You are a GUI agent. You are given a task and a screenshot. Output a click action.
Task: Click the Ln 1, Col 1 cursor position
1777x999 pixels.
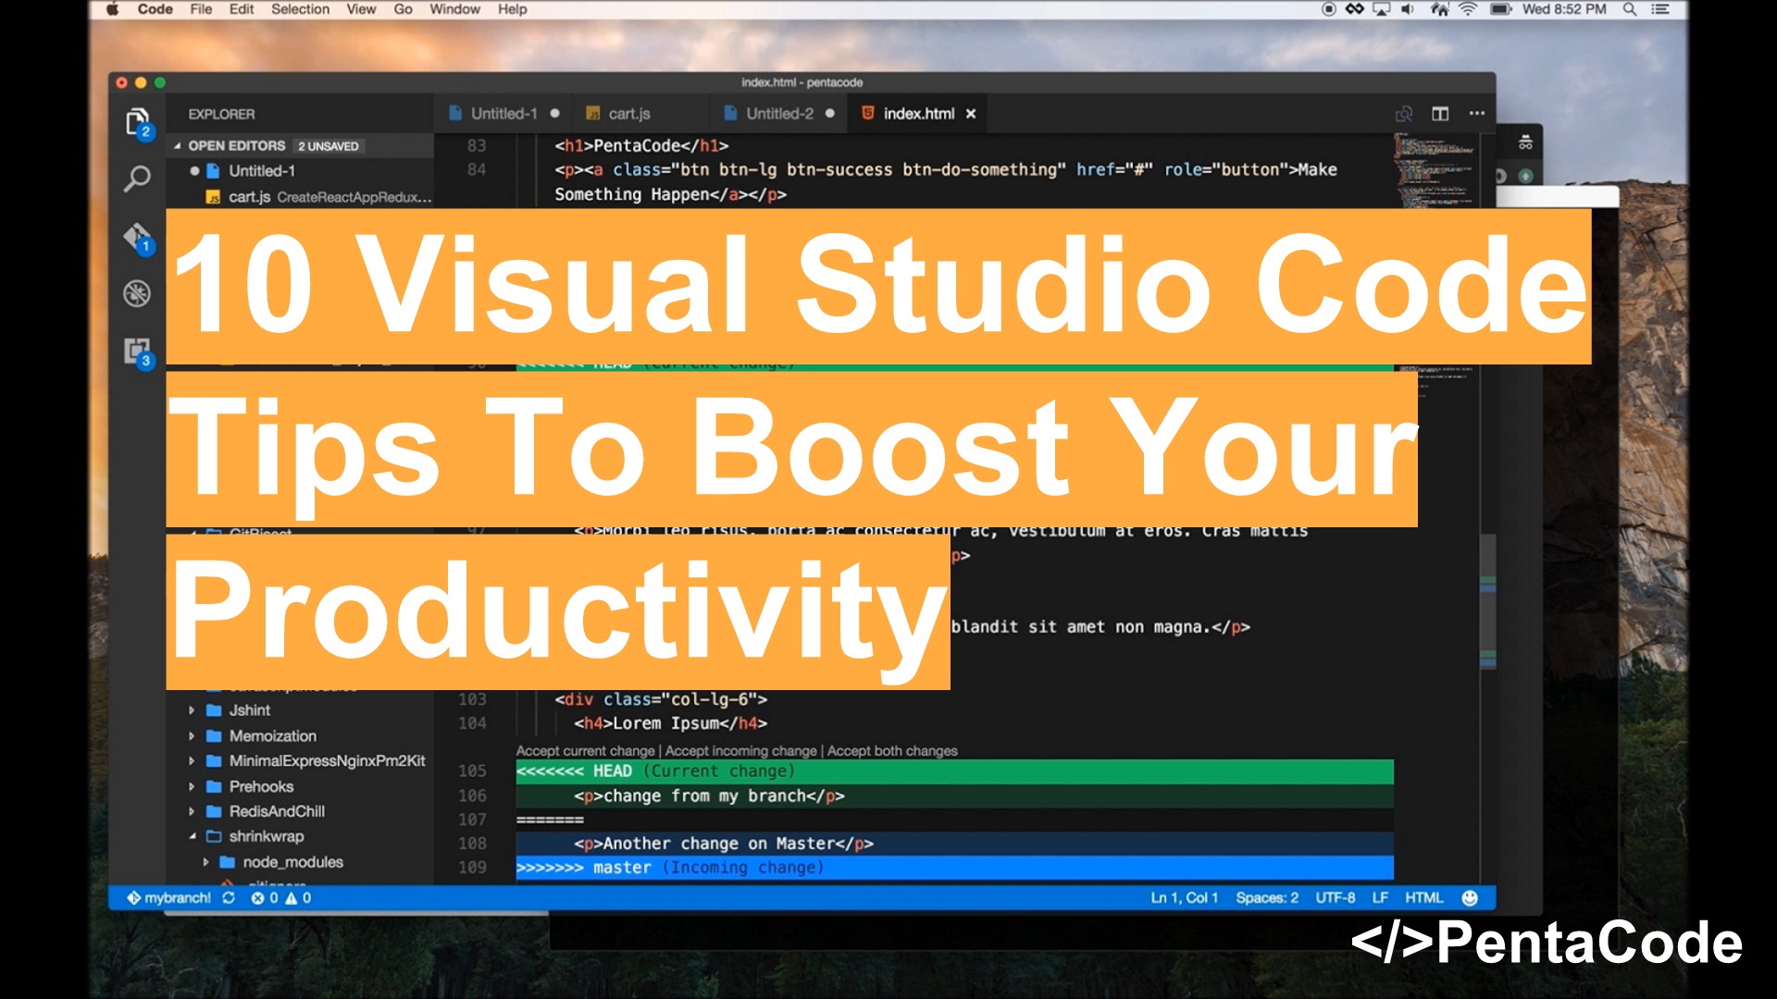pos(1184,897)
